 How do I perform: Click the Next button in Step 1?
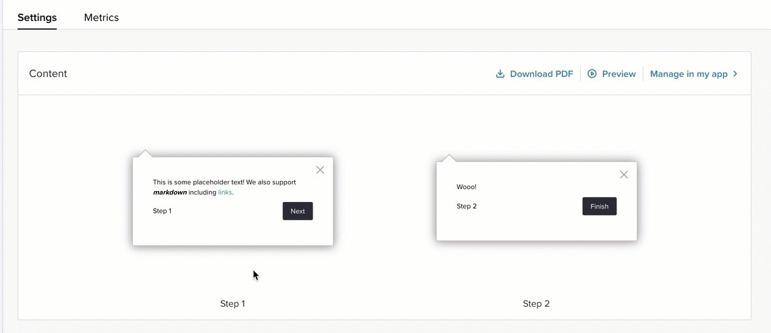pyautogui.click(x=298, y=211)
